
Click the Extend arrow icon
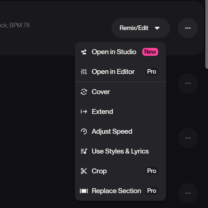(84, 112)
